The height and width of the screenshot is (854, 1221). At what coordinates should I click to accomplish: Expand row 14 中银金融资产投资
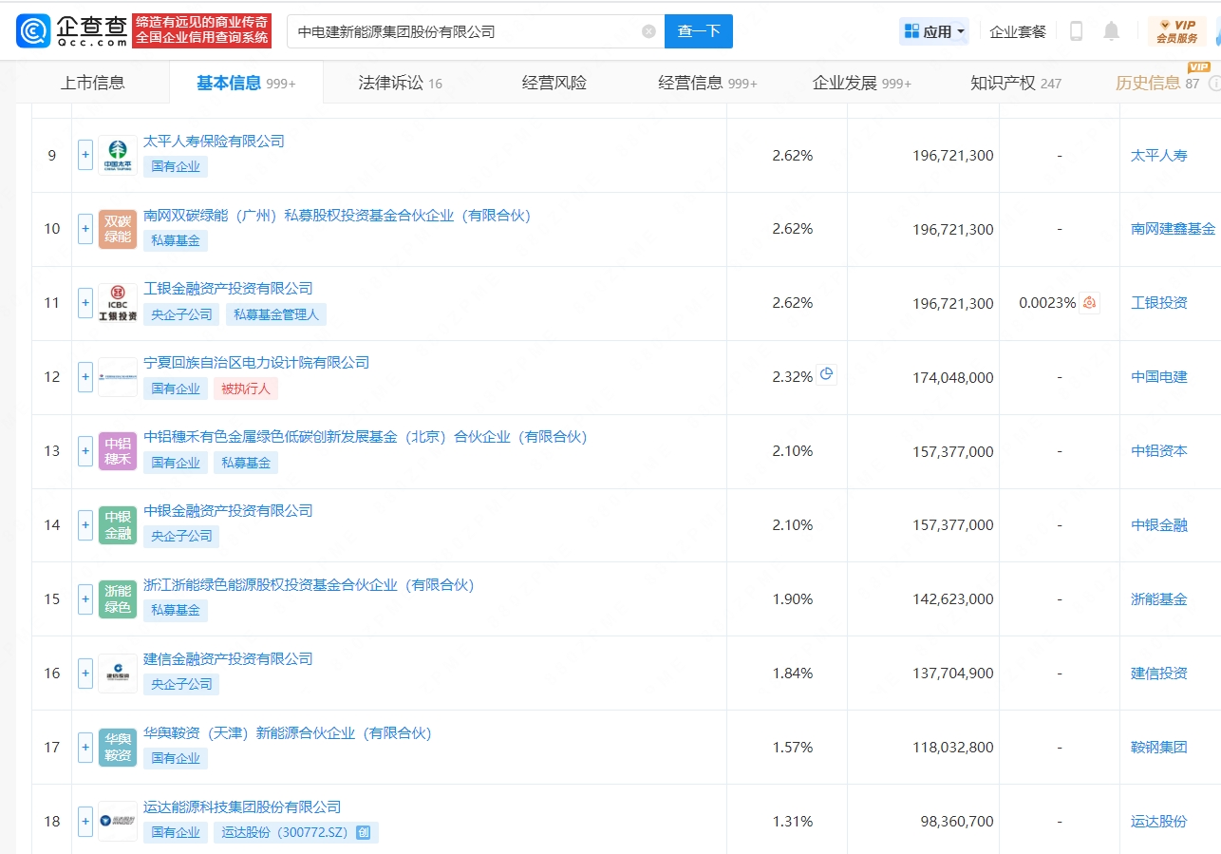click(x=85, y=525)
